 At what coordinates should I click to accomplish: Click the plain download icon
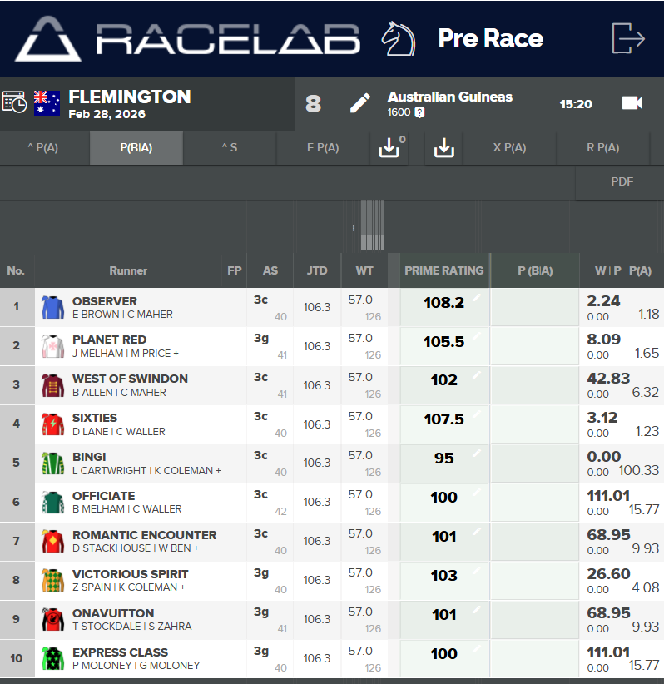click(x=443, y=148)
